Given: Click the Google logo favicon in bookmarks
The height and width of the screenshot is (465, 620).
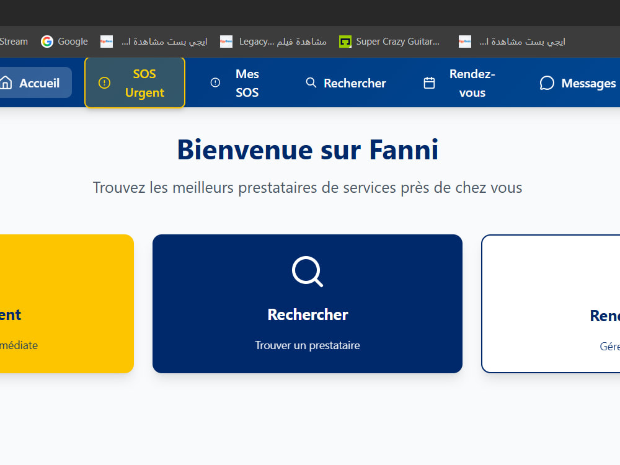Looking at the screenshot, I should 47,41.
